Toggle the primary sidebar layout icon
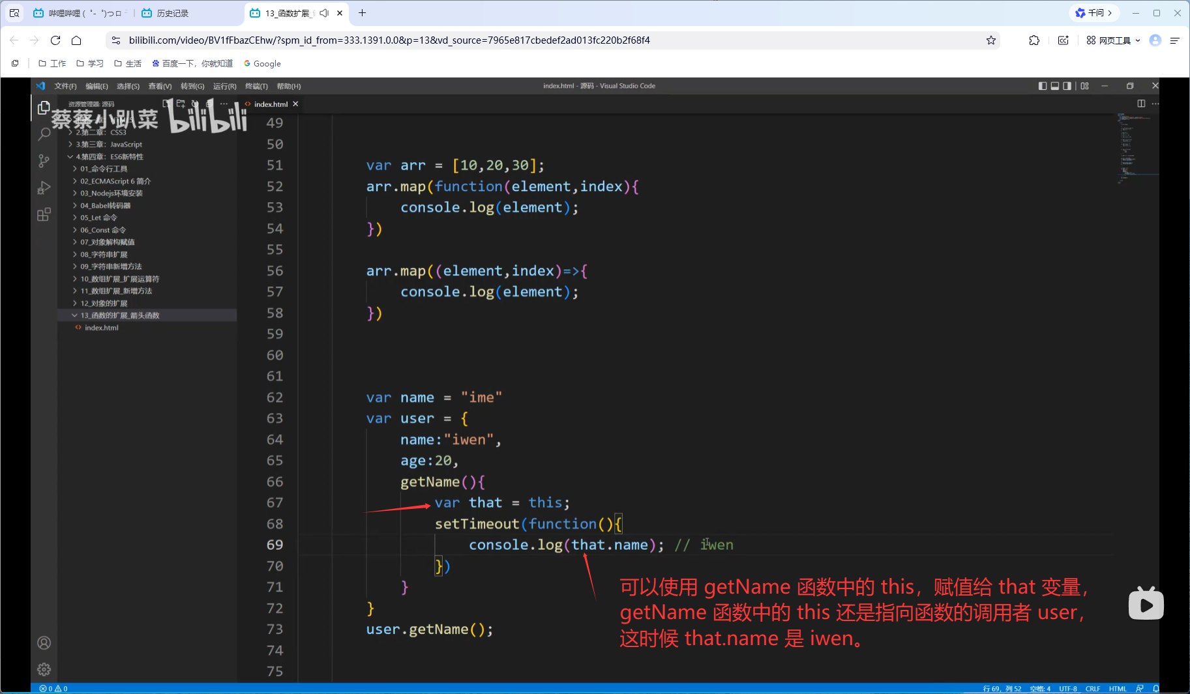1190x694 pixels. pyautogui.click(x=1043, y=86)
